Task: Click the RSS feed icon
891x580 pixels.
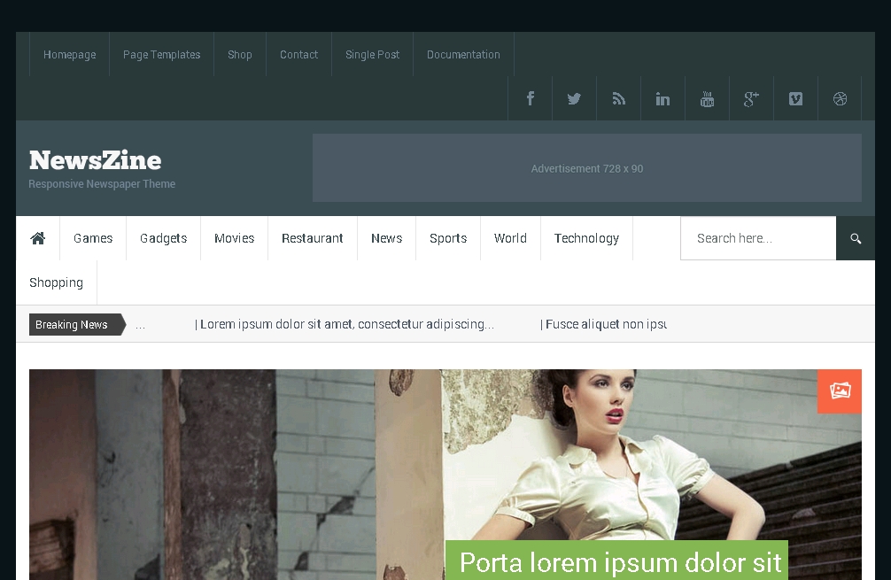Action: tap(618, 98)
